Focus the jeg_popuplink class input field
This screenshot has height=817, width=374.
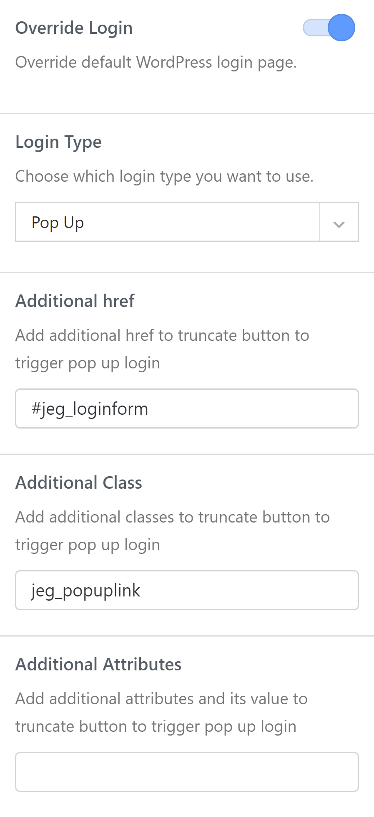[187, 590]
